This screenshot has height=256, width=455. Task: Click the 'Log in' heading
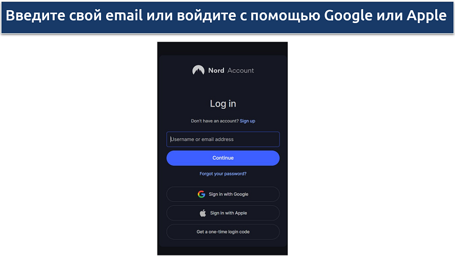point(223,104)
